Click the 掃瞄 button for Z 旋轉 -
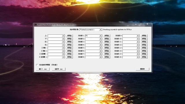The height and width of the screenshot is (104, 185). click(69, 54)
